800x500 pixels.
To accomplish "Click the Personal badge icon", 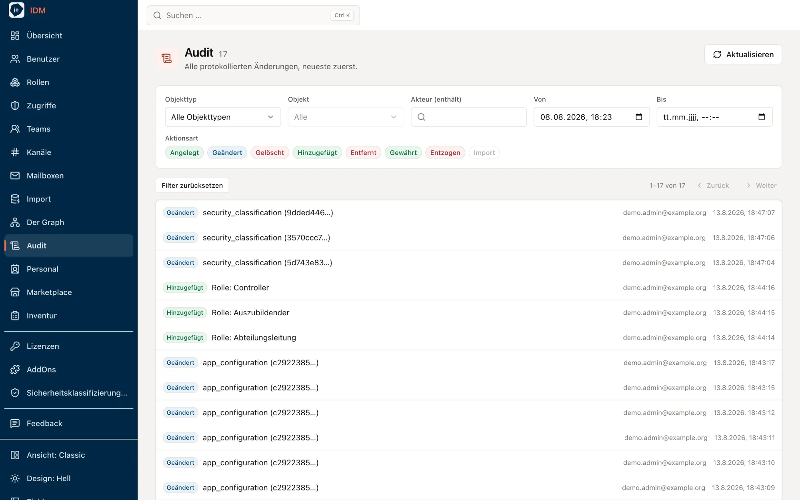I will click(15, 269).
